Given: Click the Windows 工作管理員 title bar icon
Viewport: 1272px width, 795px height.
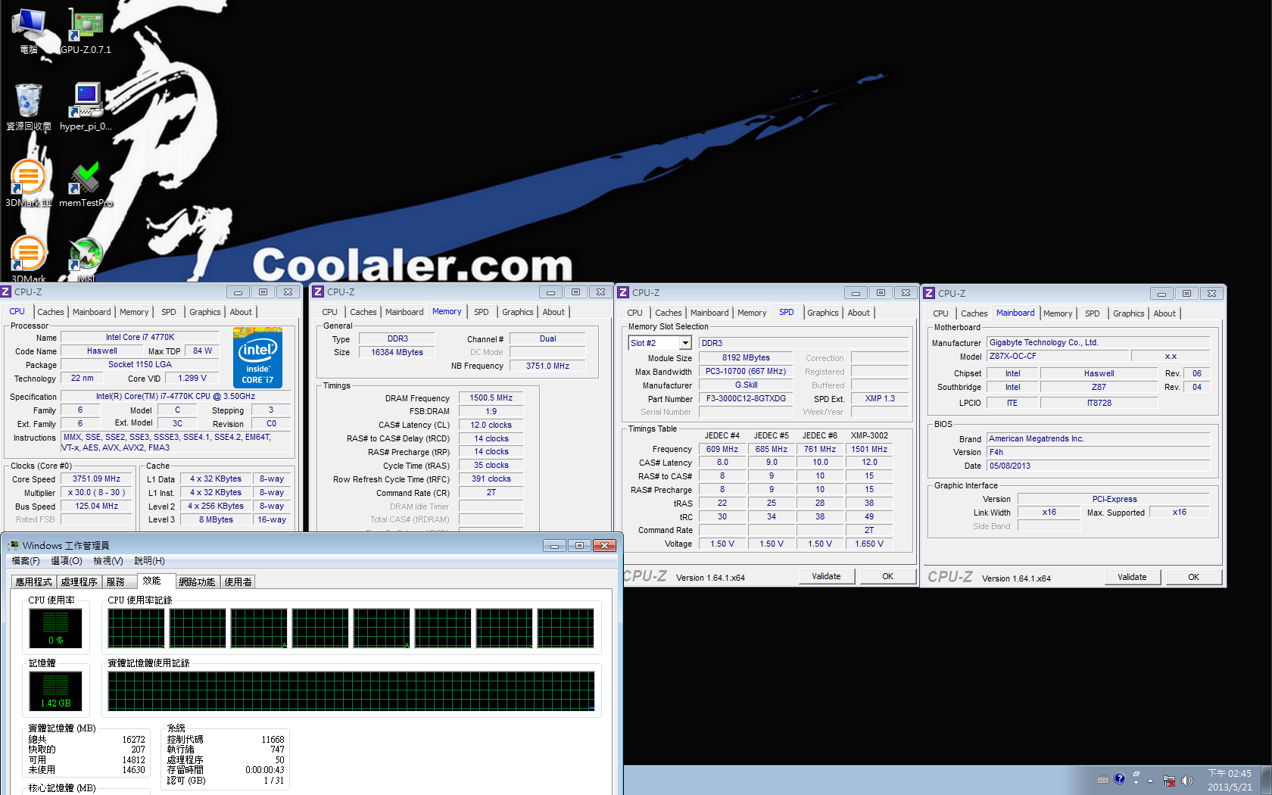Looking at the screenshot, I should [13, 545].
